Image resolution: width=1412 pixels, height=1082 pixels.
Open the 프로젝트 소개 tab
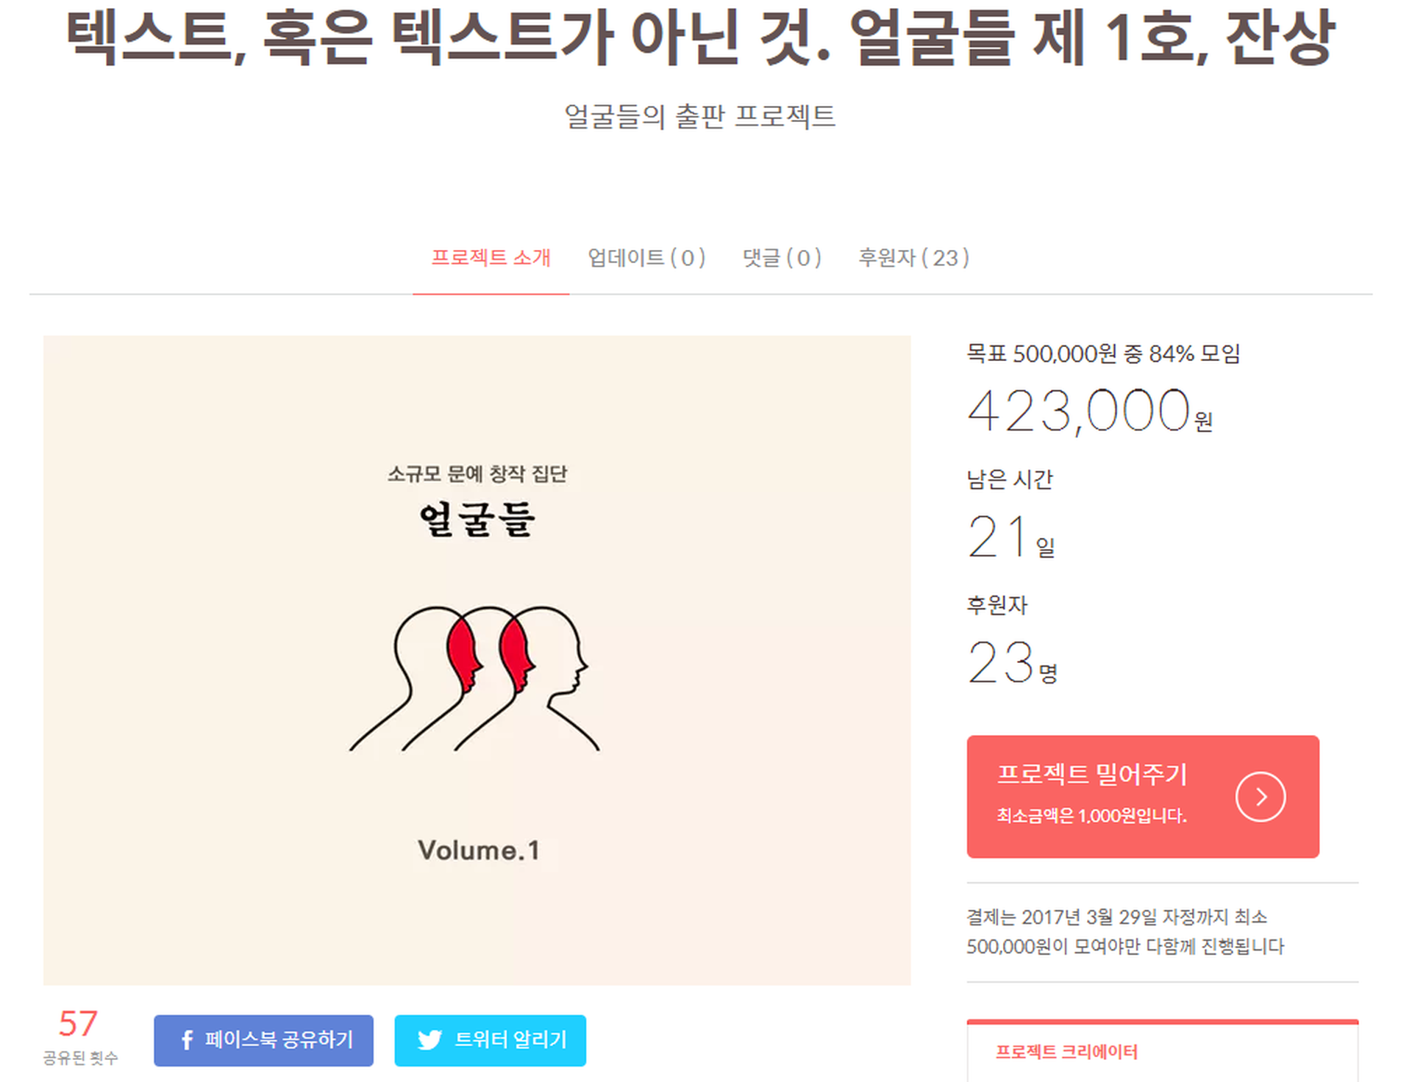tap(491, 258)
